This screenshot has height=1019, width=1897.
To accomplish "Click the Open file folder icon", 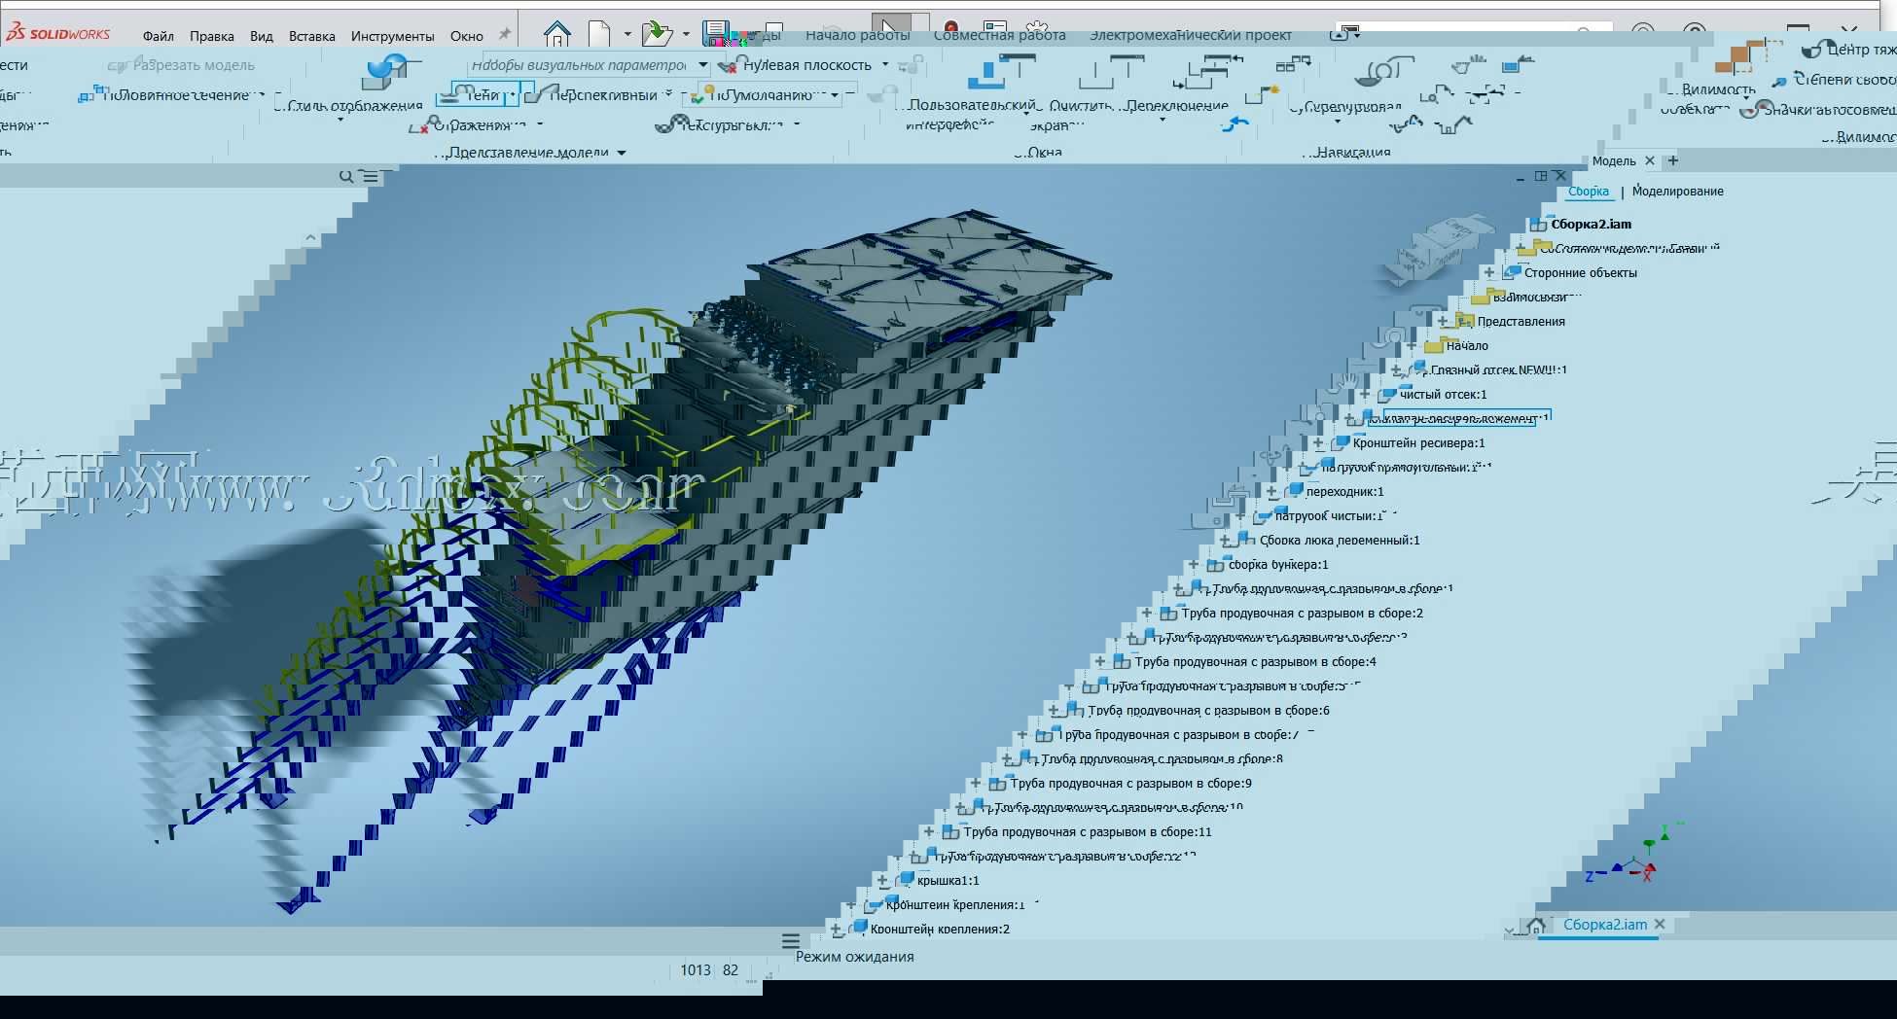I will pos(657,34).
